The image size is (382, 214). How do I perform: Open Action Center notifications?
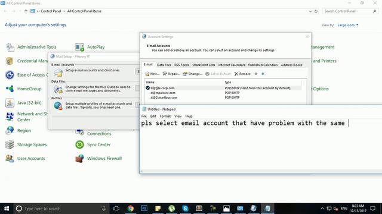click(x=372, y=209)
